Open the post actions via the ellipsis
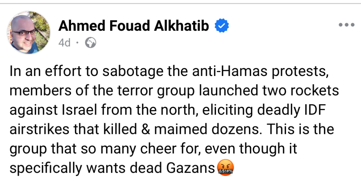 [x=346, y=24]
